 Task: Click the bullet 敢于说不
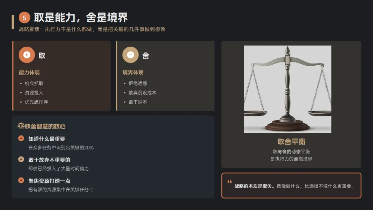pyautogui.click(x=138, y=102)
